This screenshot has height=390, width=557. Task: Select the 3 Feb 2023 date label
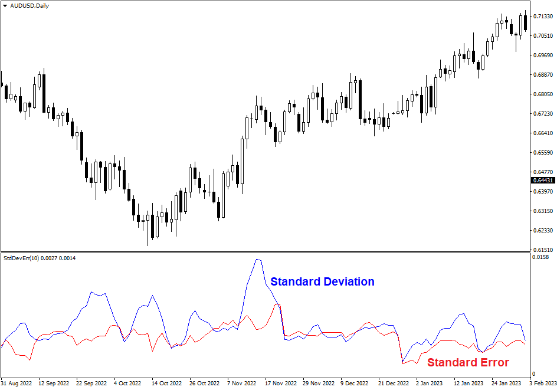pyautogui.click(x=543, y=384)
